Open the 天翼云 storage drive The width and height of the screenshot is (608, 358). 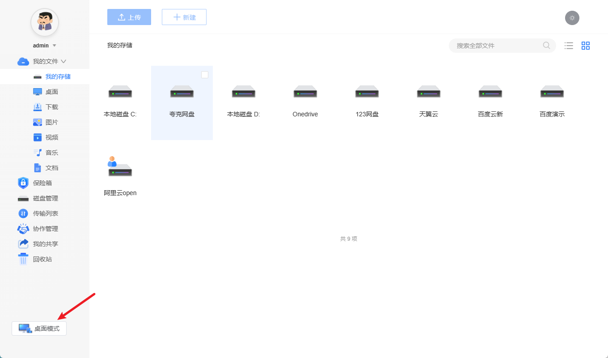(428, 92)
